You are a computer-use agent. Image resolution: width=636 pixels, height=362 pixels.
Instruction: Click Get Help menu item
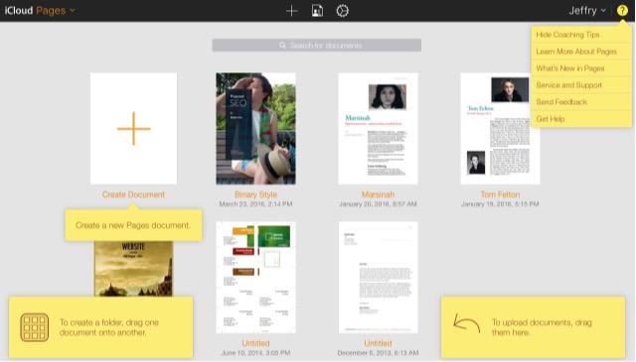(x=581, y=119)
